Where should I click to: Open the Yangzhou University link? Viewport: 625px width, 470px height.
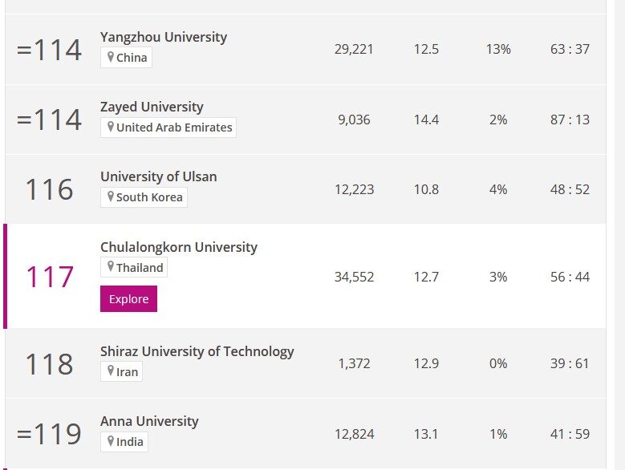click(x=164, y=37)
